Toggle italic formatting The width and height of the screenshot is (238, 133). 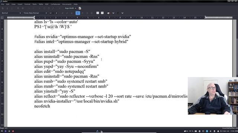coord(67,13)
